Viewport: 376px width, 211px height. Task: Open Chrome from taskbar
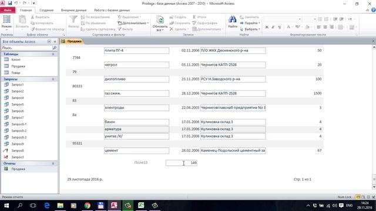[x=88, y=206]
